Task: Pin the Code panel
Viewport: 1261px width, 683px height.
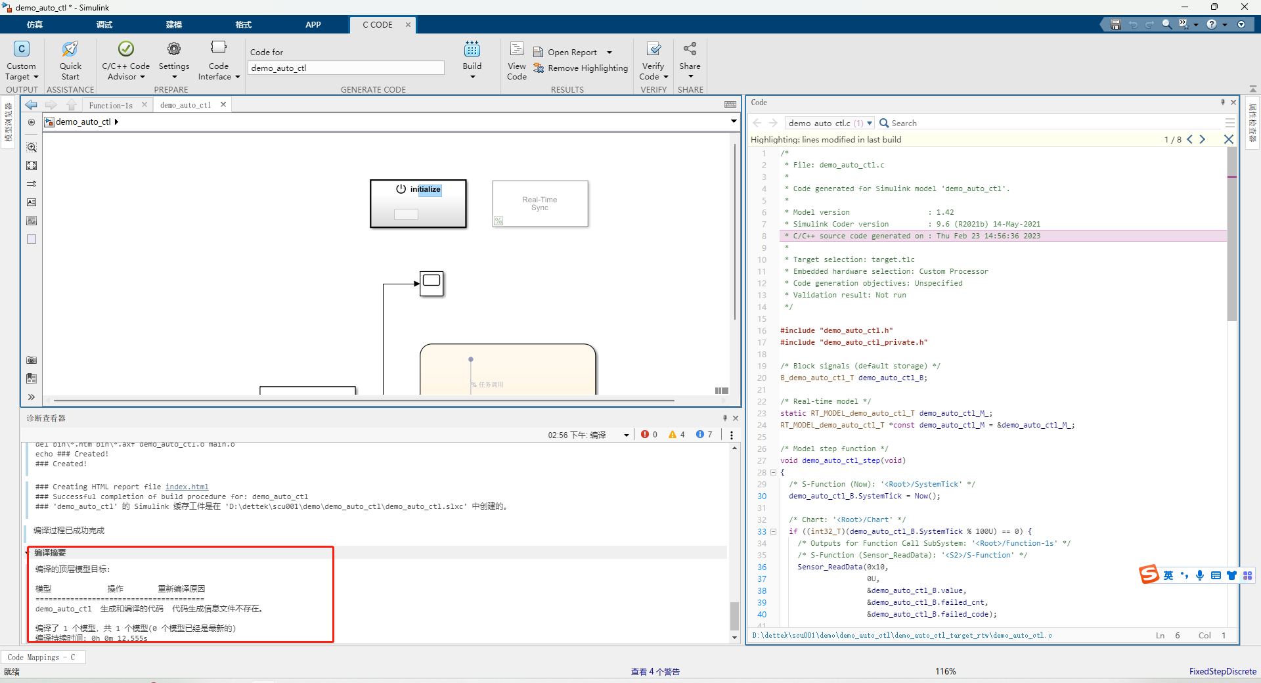Action: [x=1223, y=102]
